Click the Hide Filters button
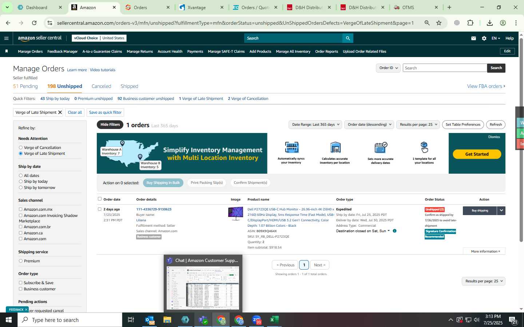The height and width of the screenshot is (327, 524). point(110,125)
